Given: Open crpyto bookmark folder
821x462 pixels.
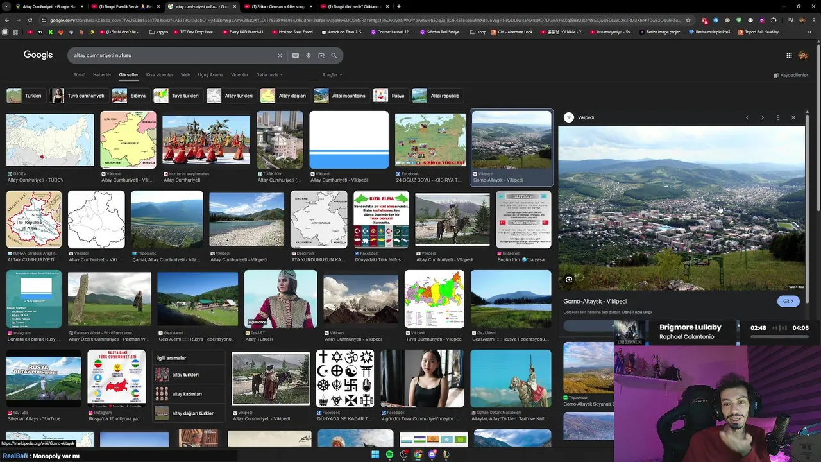Looking at the screenshot, I should coord(159,31).
